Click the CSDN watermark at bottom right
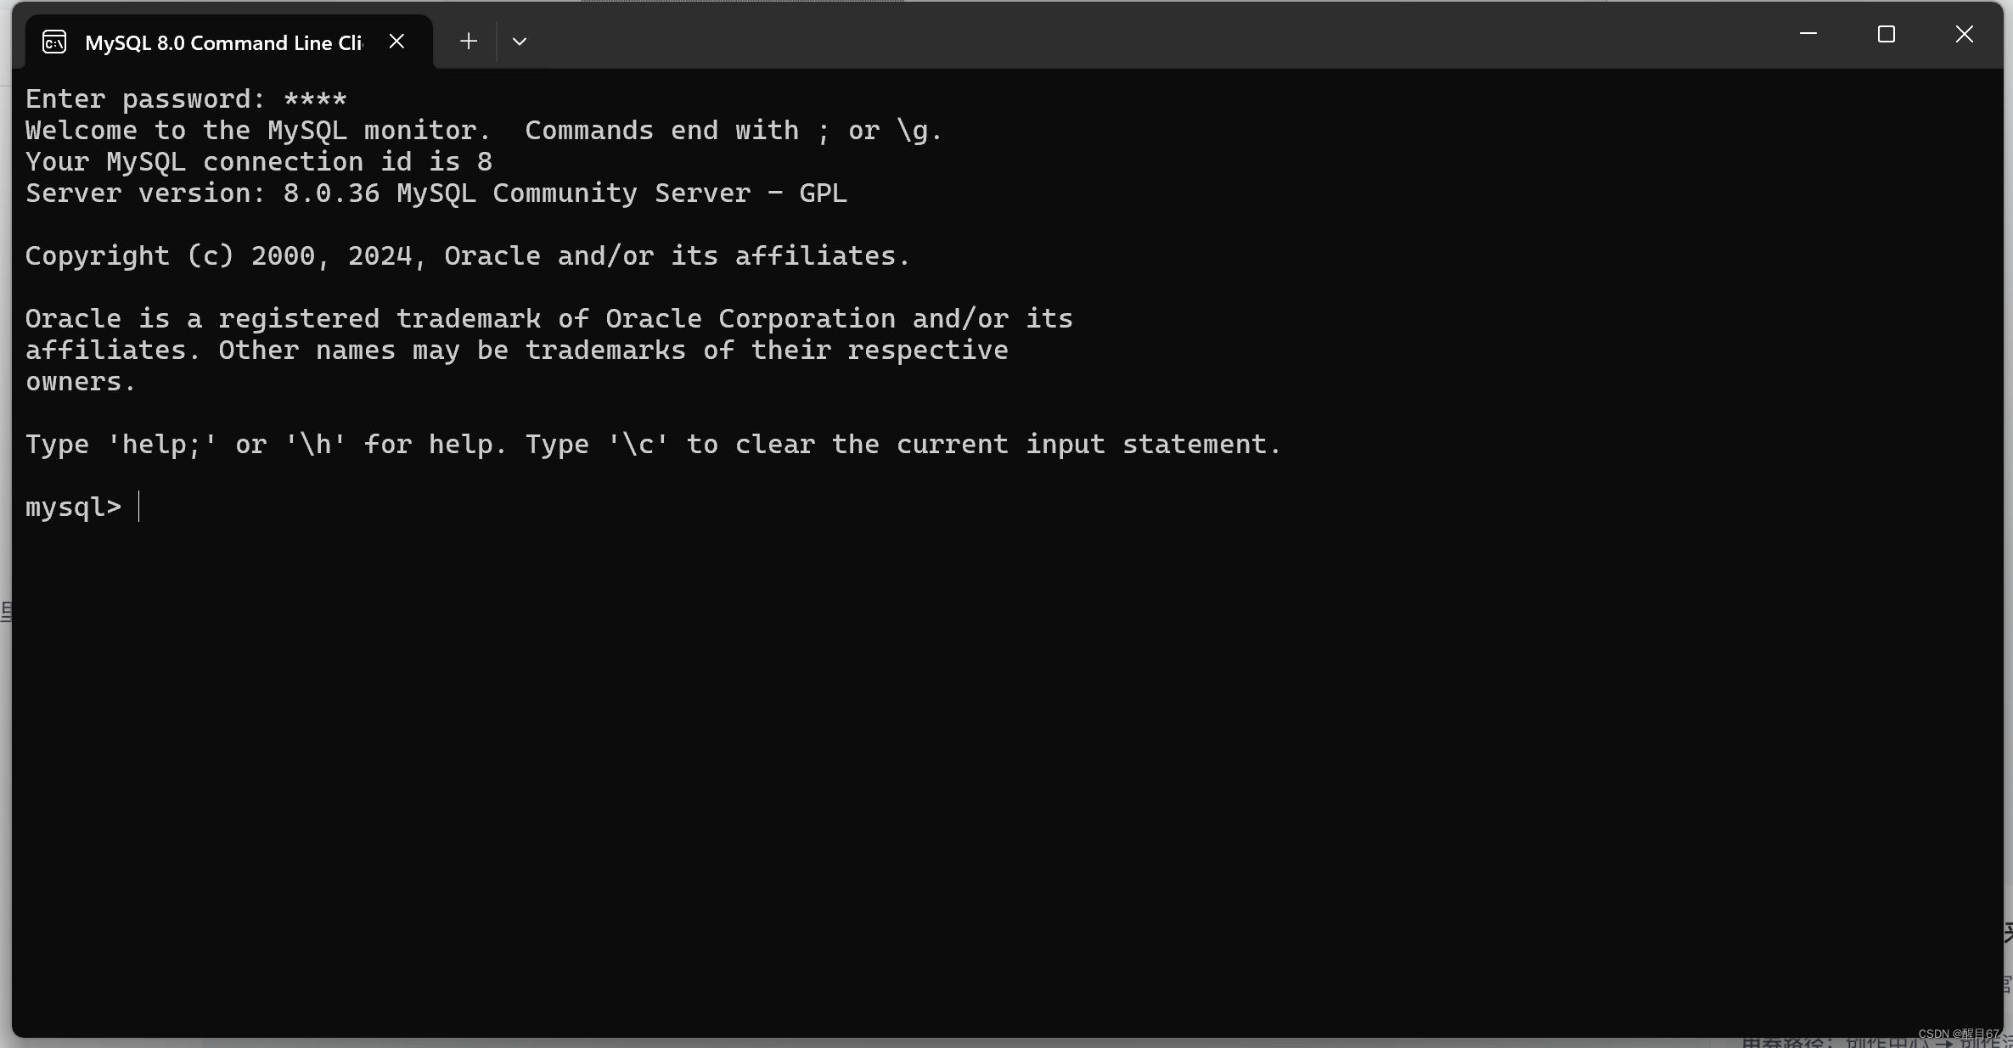This screenshot has width=2013, height=1048. 1957,1034
